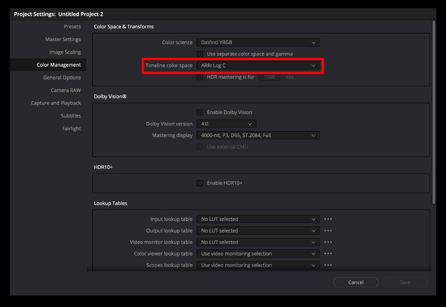Viewport: 446px width, 307px height.
Task: Open the Dolby Vision version dropdown
Action: (226, 123)
